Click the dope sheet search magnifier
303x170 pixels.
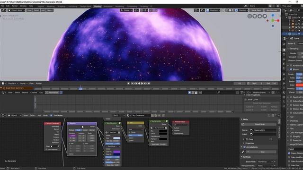tap(219, 93)
